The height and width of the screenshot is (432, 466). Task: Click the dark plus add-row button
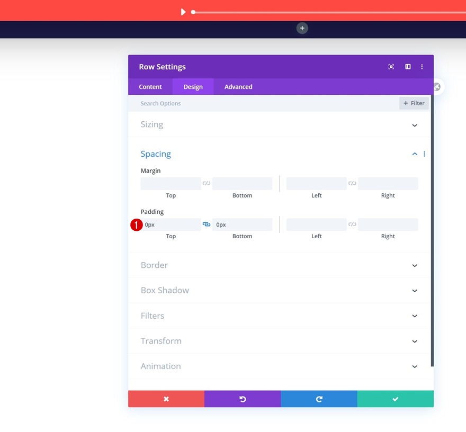[x=302, y=28]
